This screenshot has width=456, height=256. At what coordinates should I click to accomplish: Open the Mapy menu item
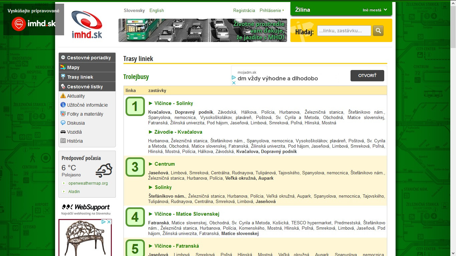coord(73,67)
